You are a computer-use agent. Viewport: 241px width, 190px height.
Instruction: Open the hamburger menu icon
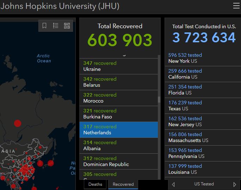point(236,6)
